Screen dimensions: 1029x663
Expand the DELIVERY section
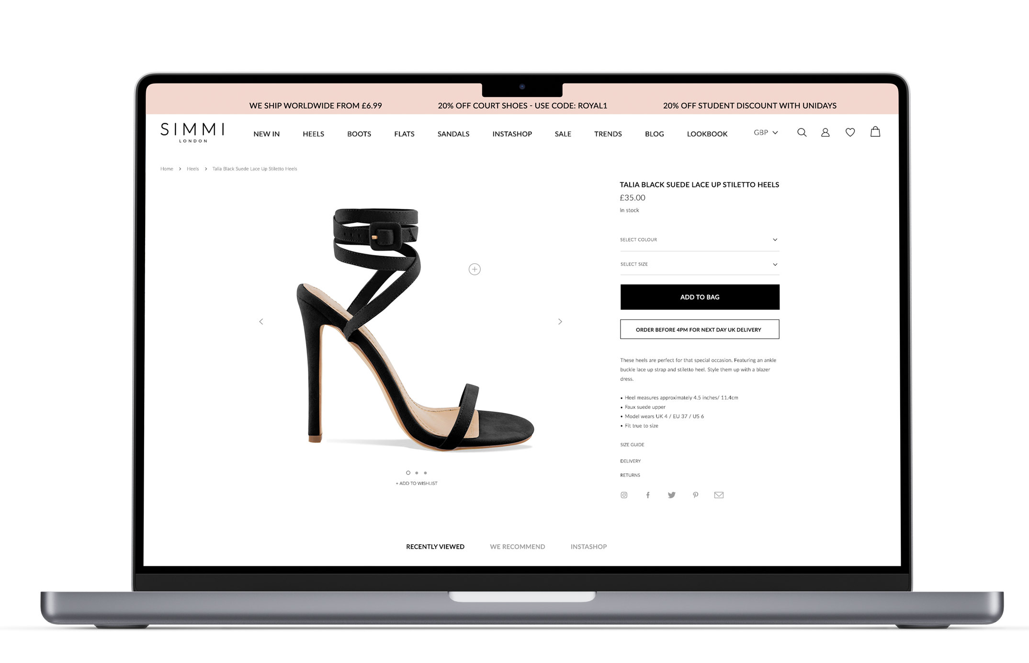tap(629, 461)
